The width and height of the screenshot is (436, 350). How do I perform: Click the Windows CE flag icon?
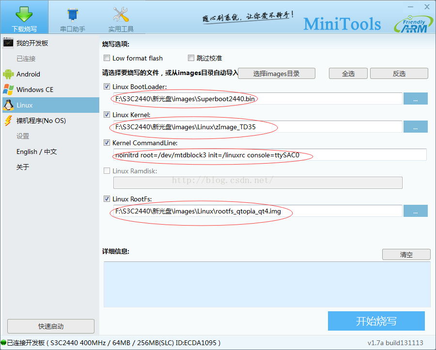click(x=8, y=90)
